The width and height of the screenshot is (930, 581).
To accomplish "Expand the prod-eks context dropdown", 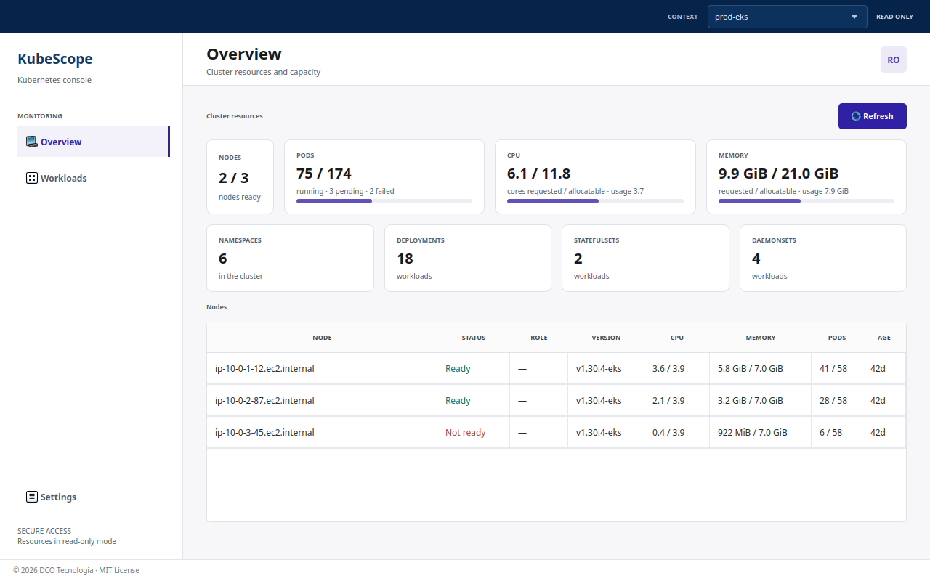I will pyautogui.click(x=788, y=17).
